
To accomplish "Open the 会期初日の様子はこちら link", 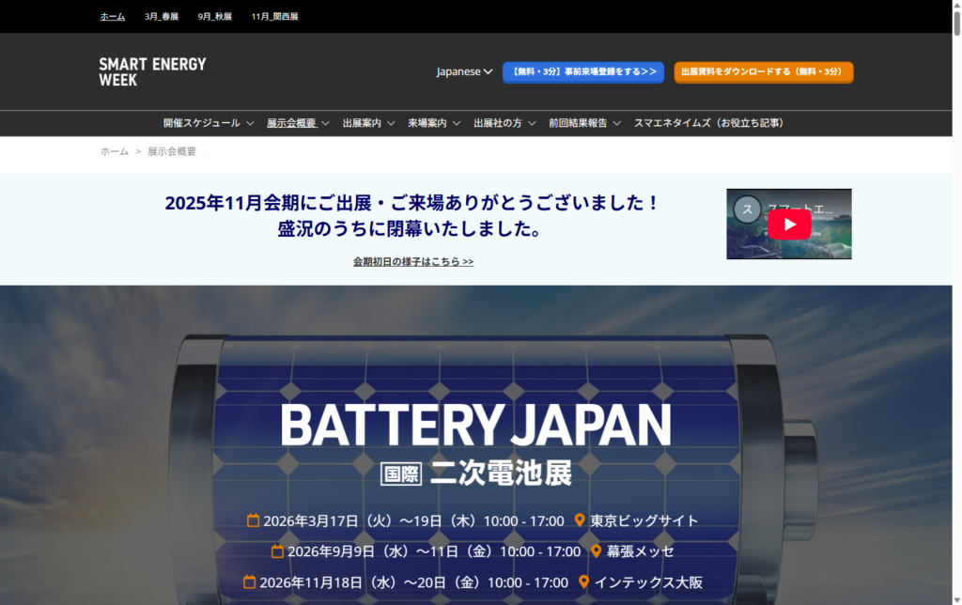I will (413, 261).
